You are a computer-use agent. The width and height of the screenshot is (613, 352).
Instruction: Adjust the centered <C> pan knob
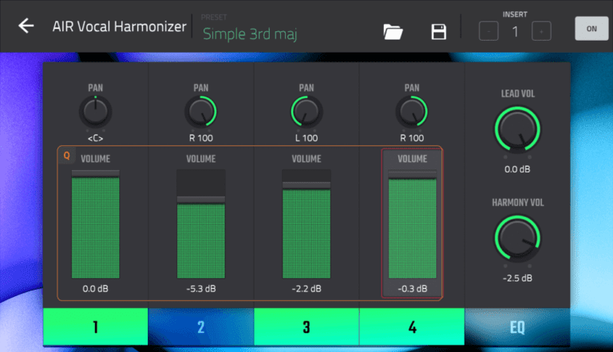pos(95,112)
